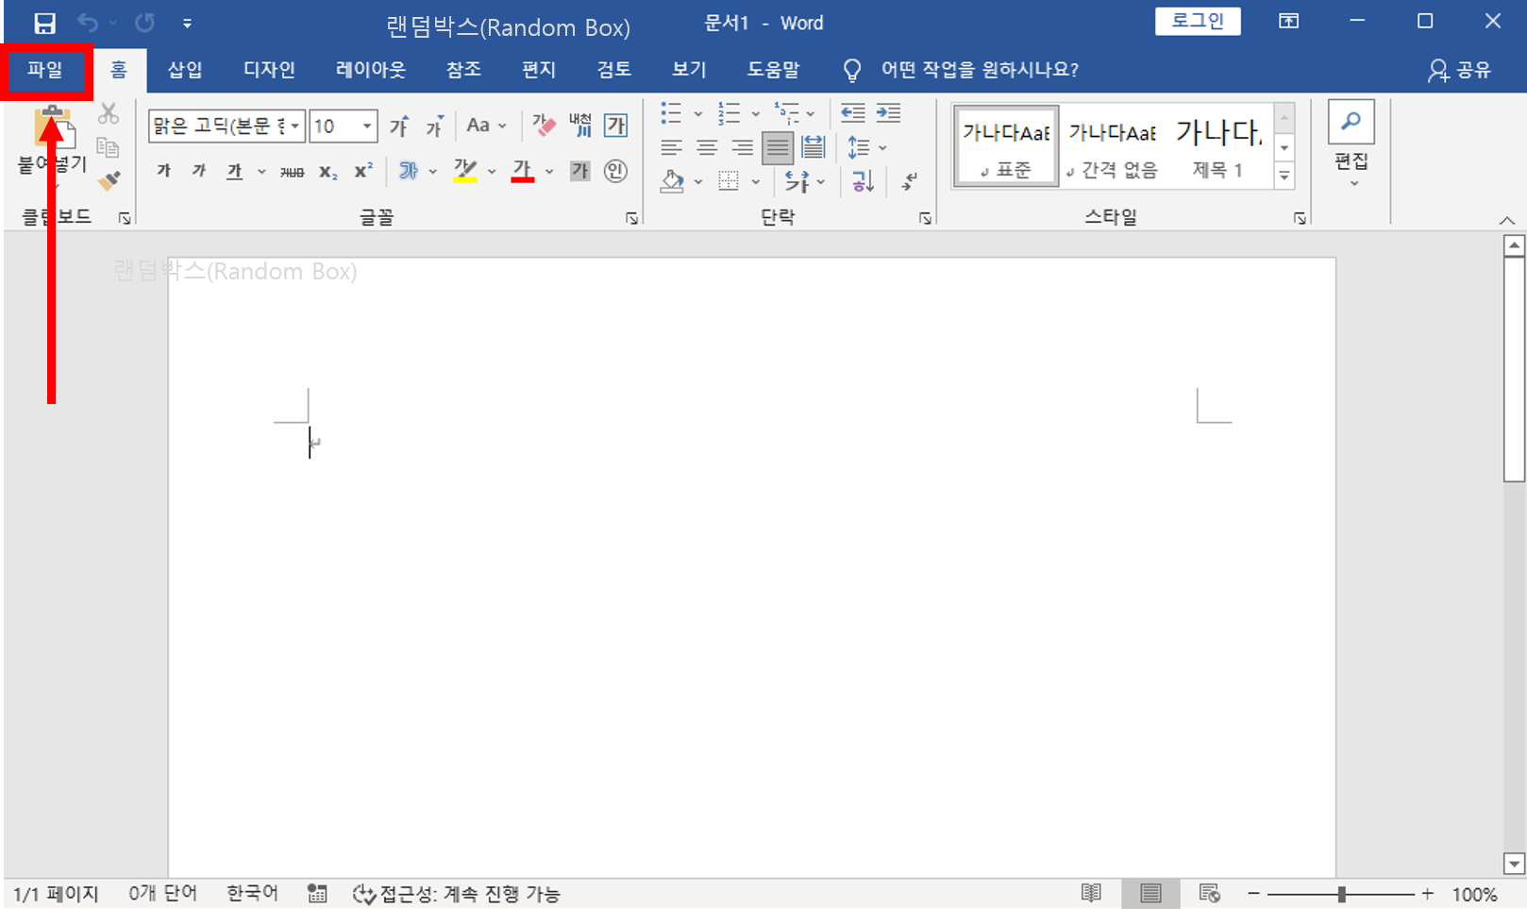The width and height of the screenshot is (1527, 909).
Task: Undo the last action
Action: click(x=88, y=23)
